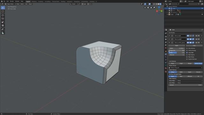Open the Add Modifier dropdown
The image size is (204, 115).
[185, 33]
